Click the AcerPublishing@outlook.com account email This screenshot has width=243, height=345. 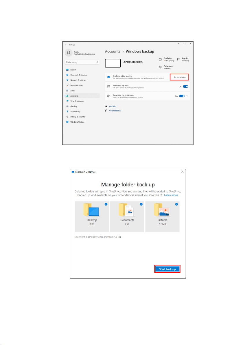(85, 54)
